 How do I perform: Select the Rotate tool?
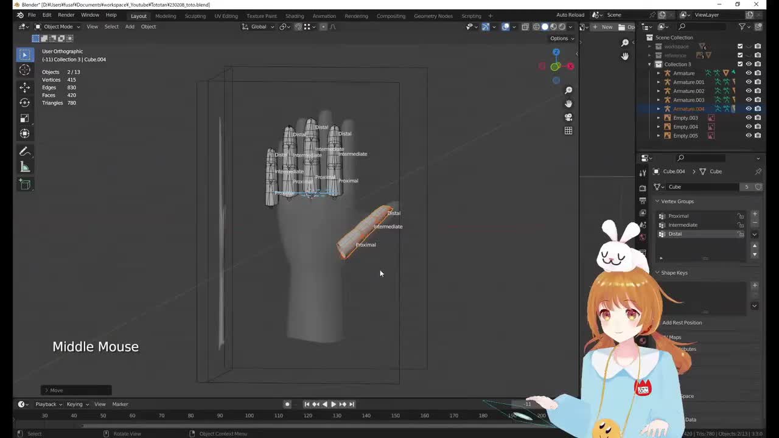[x=25, y=103]
